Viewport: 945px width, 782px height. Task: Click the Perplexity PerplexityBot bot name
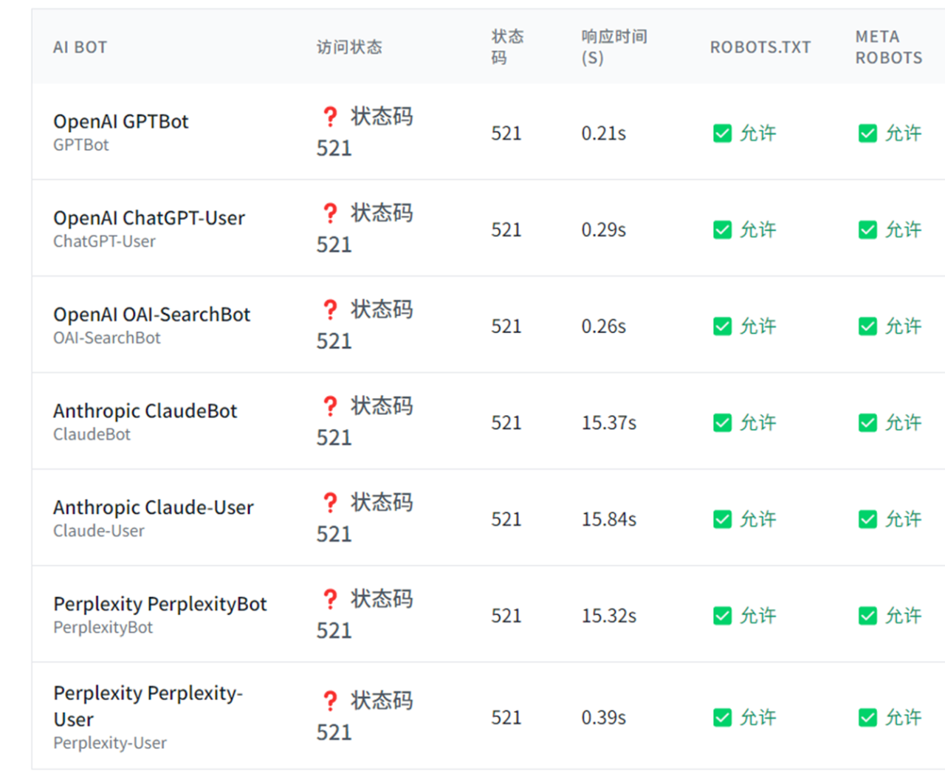tap(160, 604)
